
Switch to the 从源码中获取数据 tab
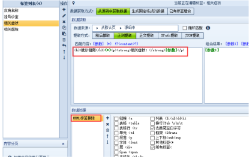tap(113, 11)
